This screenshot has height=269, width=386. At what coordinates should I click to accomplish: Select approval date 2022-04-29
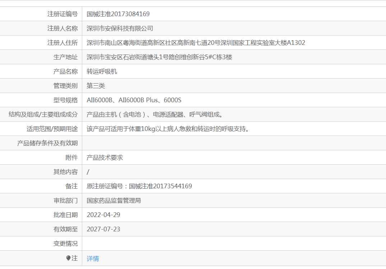[103, 214]
